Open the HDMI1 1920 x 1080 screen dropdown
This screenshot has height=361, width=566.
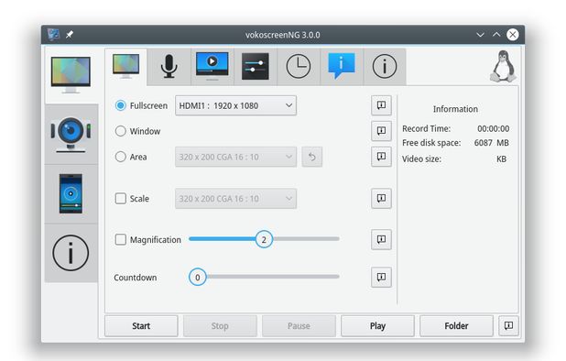[235, 105]
